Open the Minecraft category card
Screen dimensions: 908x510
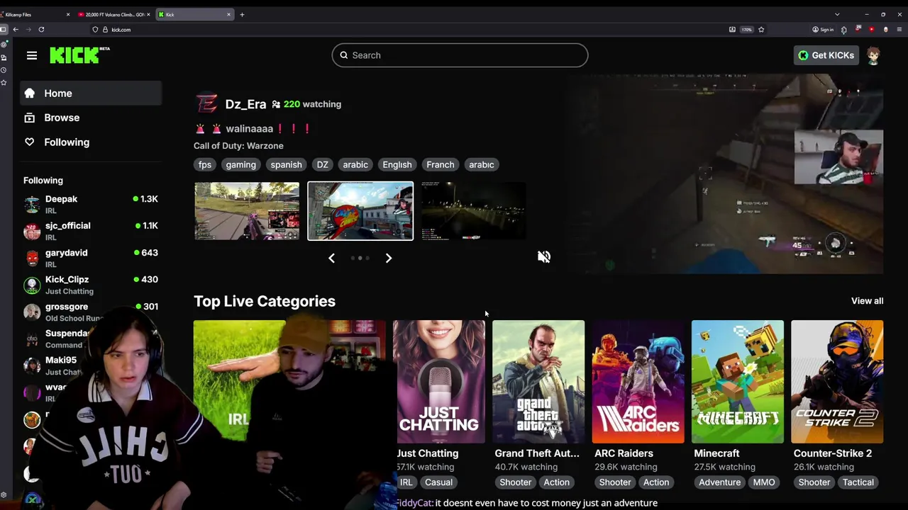738,382
